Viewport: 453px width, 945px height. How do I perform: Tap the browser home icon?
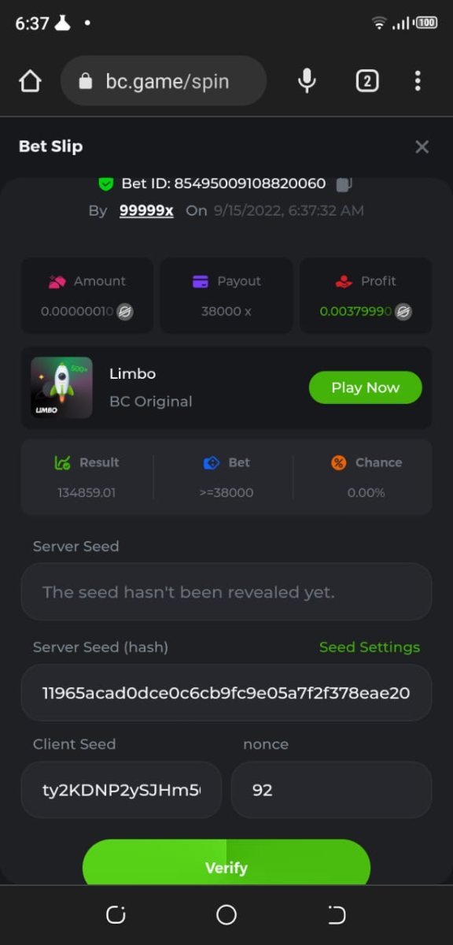(30, 81)
